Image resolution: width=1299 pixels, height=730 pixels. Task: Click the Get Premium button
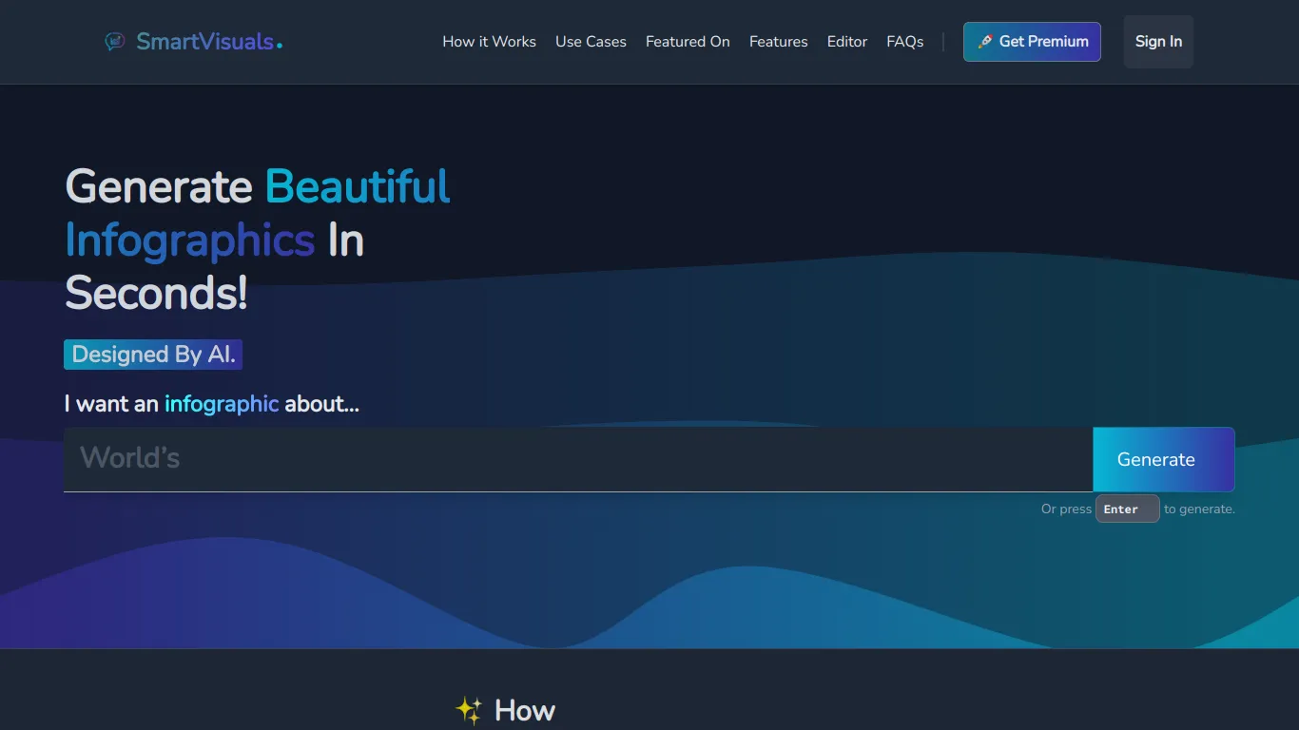coord(1032,42)
